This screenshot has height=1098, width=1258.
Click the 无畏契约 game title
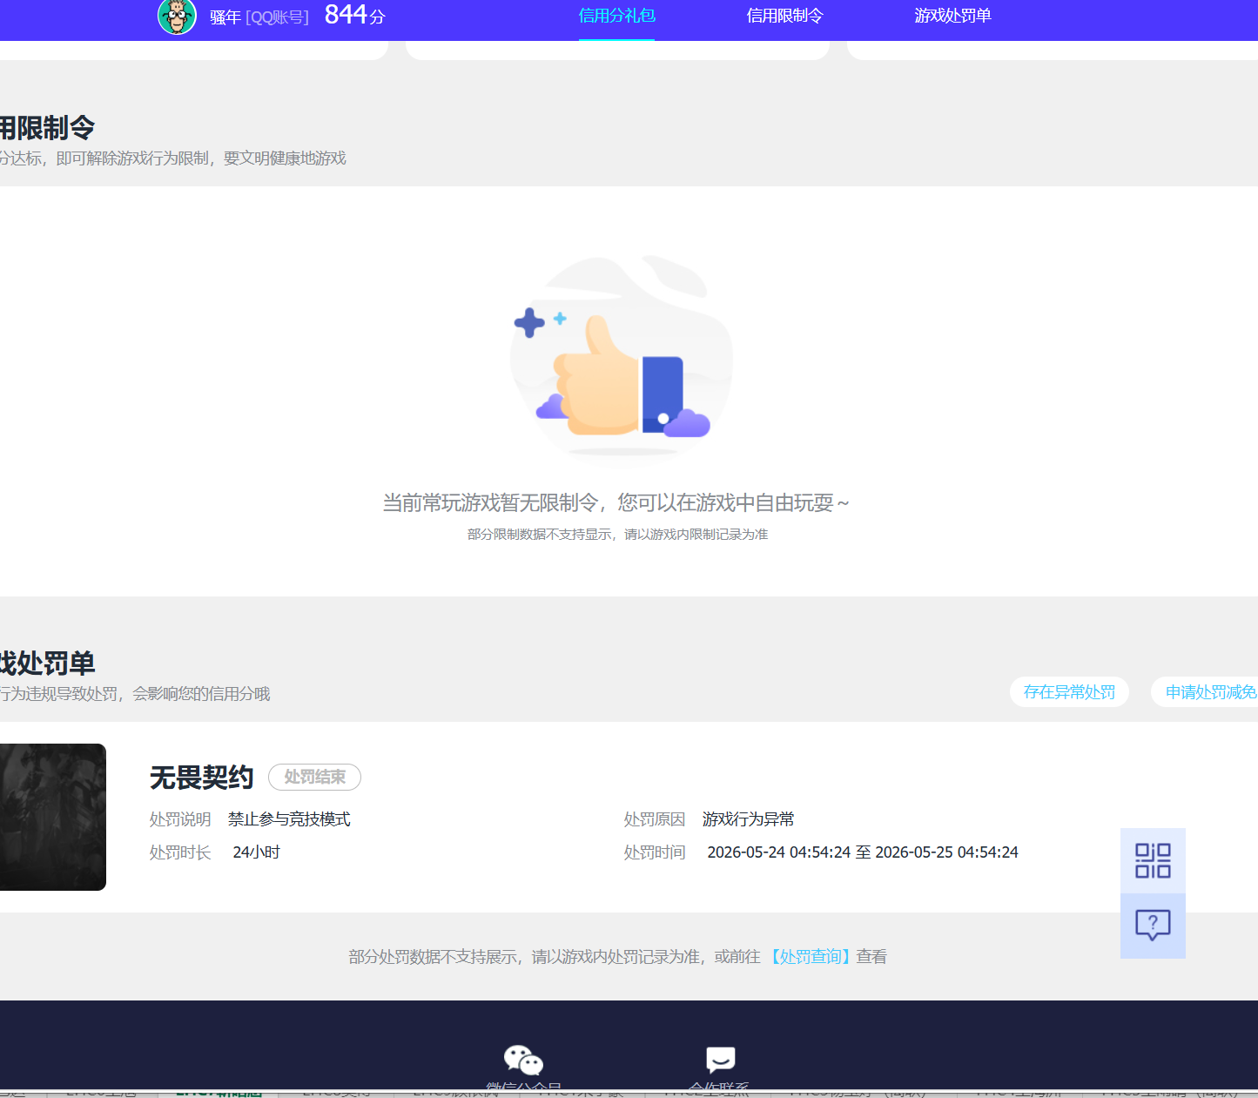click(x=201, y=778)
